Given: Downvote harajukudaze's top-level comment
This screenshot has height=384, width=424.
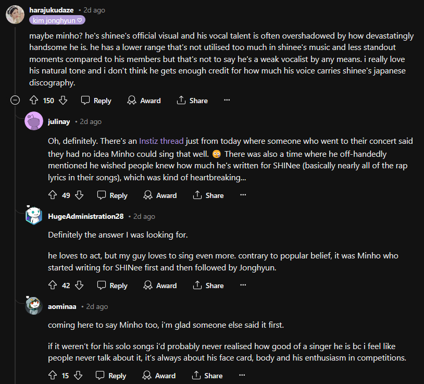Looking at the screenshot, I should pyautogui.click(x=63, y=101).
